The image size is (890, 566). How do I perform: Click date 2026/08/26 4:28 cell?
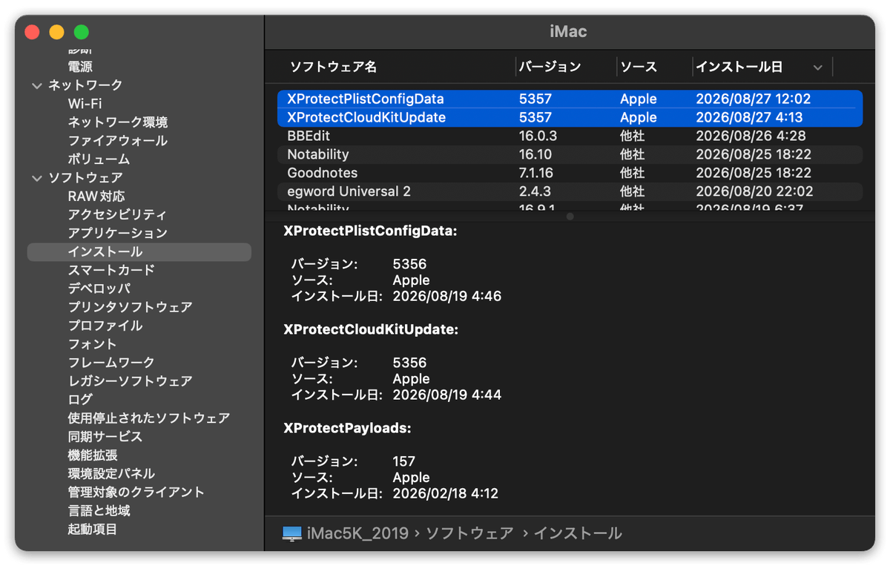751,136
